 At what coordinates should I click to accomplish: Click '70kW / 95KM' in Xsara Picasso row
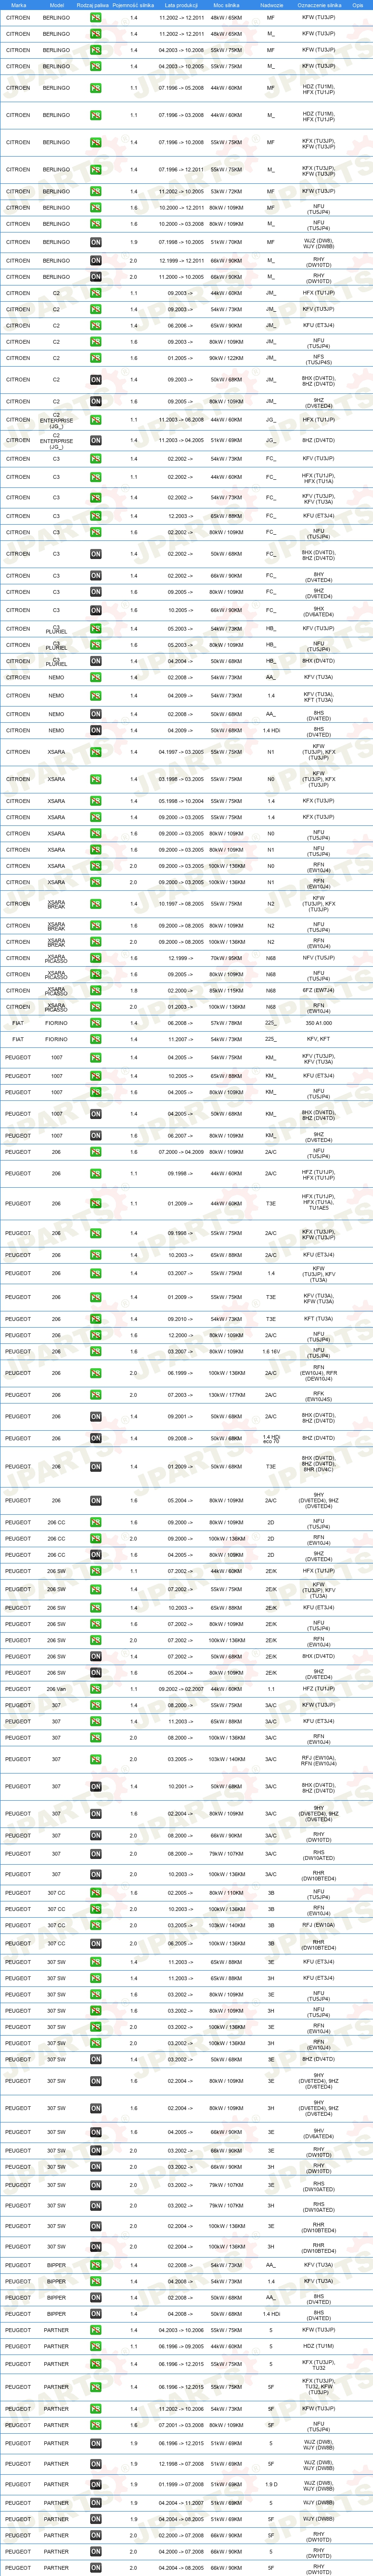pyautogui.click(x=226, y=958)
